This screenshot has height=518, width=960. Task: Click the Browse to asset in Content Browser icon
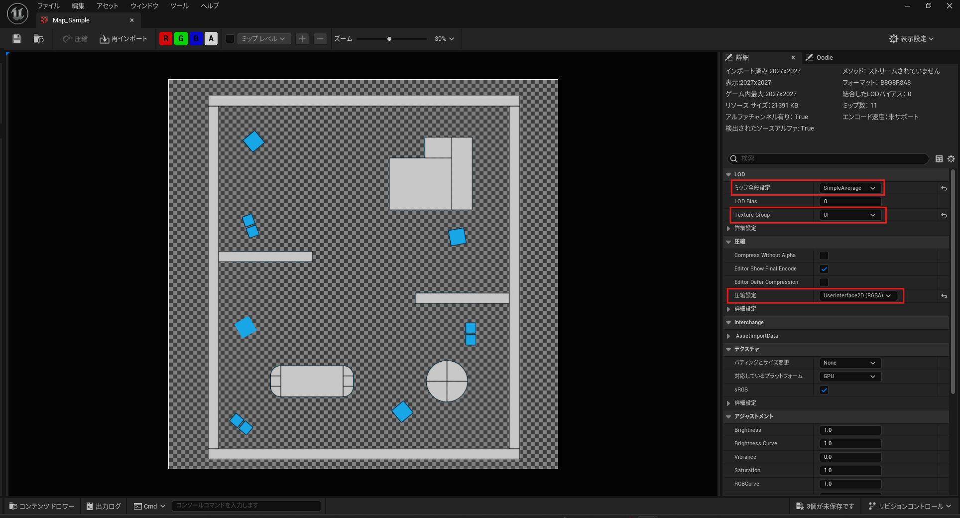click(x=38, y=39)
